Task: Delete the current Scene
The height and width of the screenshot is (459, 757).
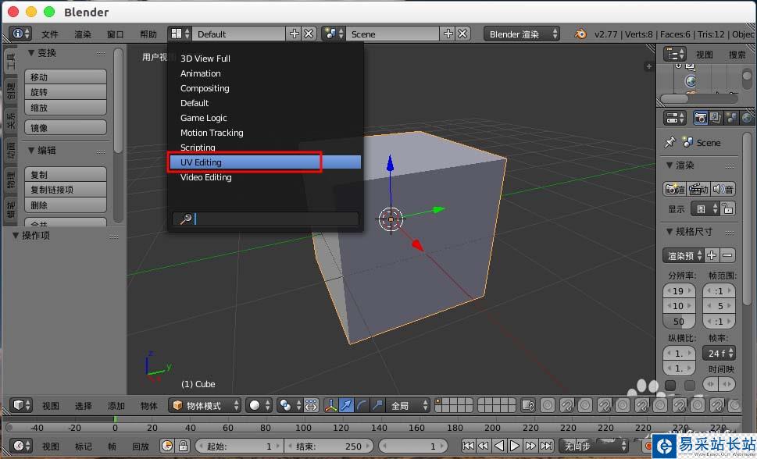Action: tap(462, 34)
